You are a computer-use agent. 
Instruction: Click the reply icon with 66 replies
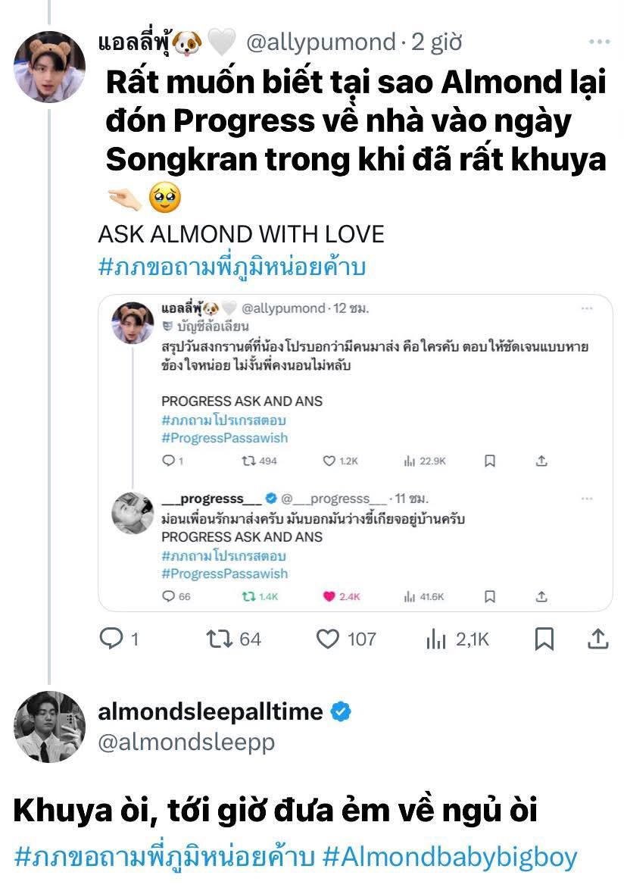tap(169, 596)
